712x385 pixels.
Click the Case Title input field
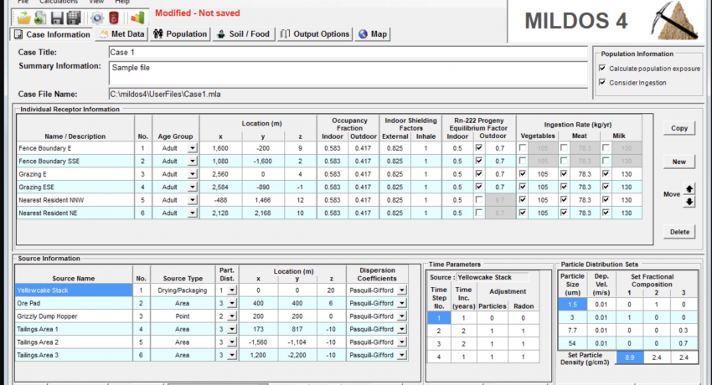[x=348, y=52]
